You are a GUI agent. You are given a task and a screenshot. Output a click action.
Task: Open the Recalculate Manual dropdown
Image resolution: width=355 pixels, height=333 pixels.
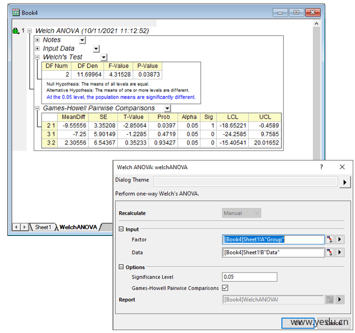(241, 213)
